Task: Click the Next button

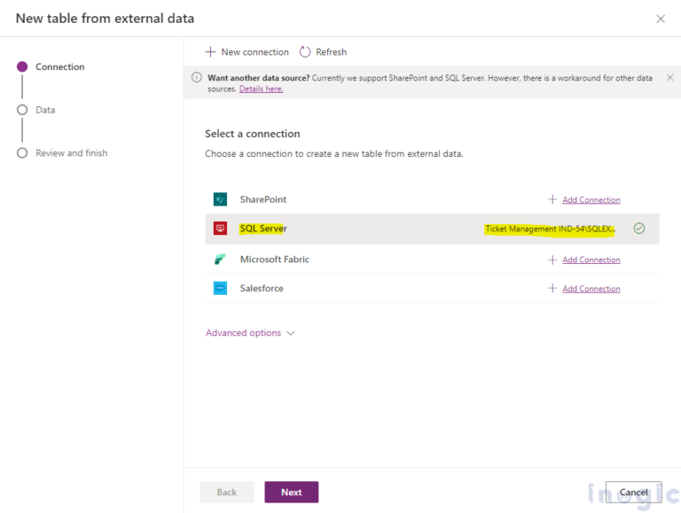Action: pyautogui.click(x=292, y=492)
